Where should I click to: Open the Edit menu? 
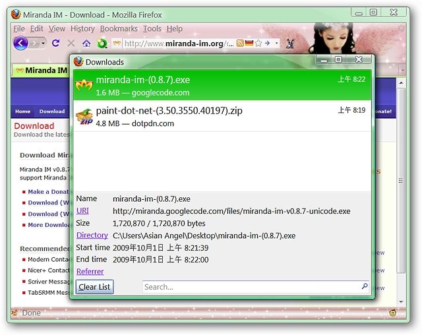coord(36,28)
